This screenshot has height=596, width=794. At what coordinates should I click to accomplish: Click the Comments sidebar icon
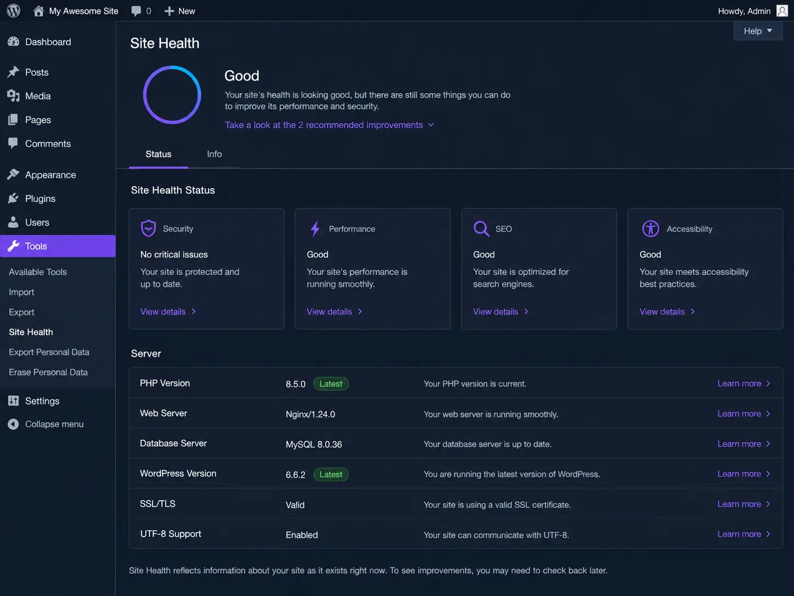coord(14,143)
